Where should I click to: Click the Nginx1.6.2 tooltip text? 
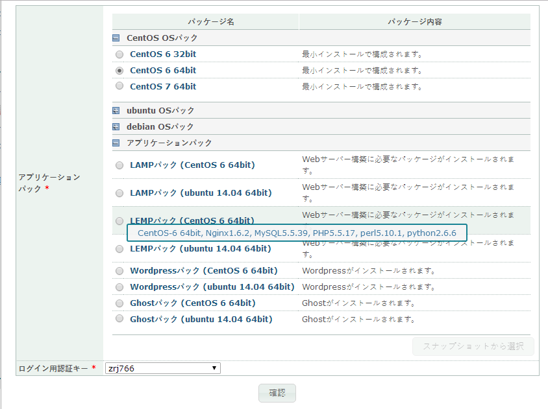(x=228, y=233)
